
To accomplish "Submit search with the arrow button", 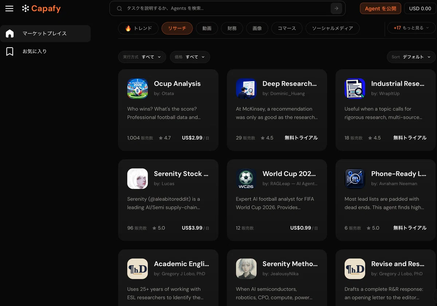I will coord(336,8).
